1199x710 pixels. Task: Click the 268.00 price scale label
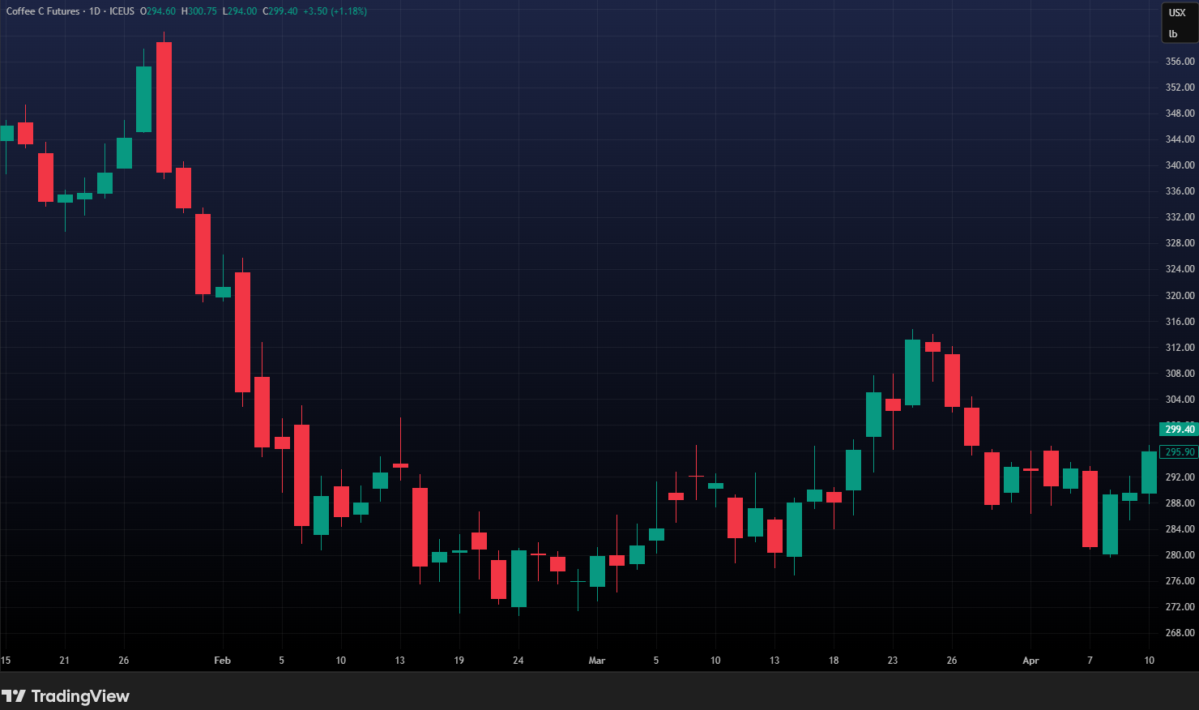1180,633
